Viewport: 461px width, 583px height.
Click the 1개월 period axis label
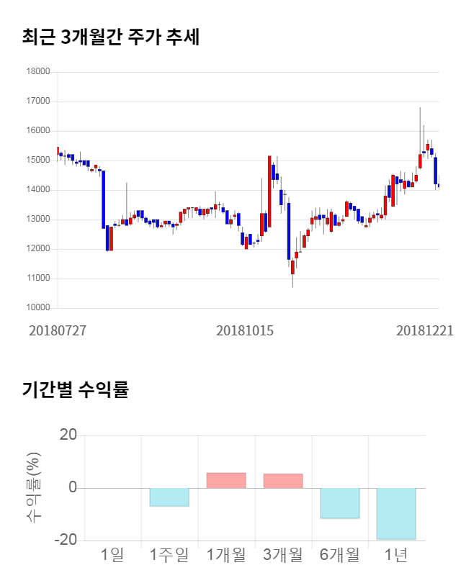pos(226,555)
